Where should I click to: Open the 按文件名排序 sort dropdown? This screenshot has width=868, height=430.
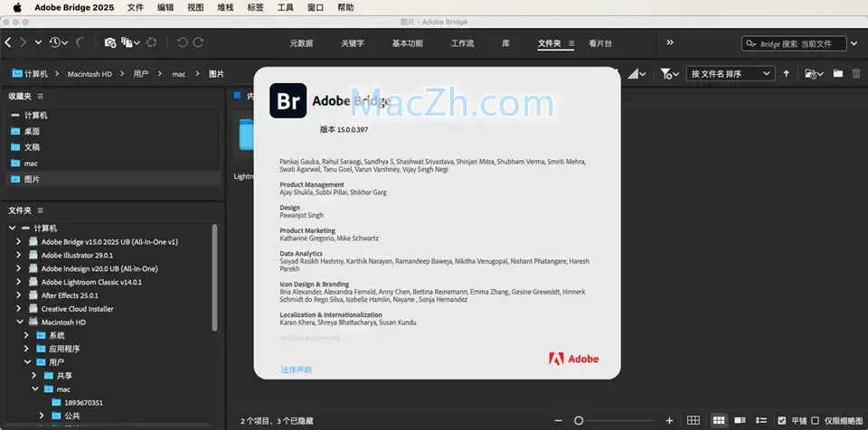(x=731, y=73)
